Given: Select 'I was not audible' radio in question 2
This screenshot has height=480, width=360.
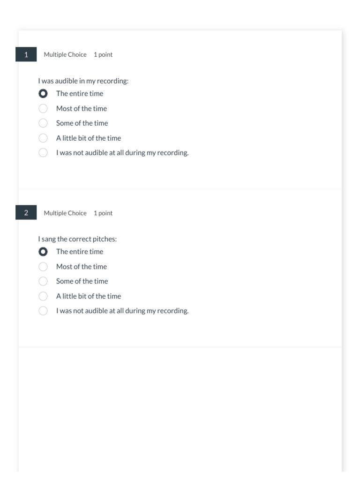Looking at the screenshot, I should pyautogui.click(x=43, y=311).
